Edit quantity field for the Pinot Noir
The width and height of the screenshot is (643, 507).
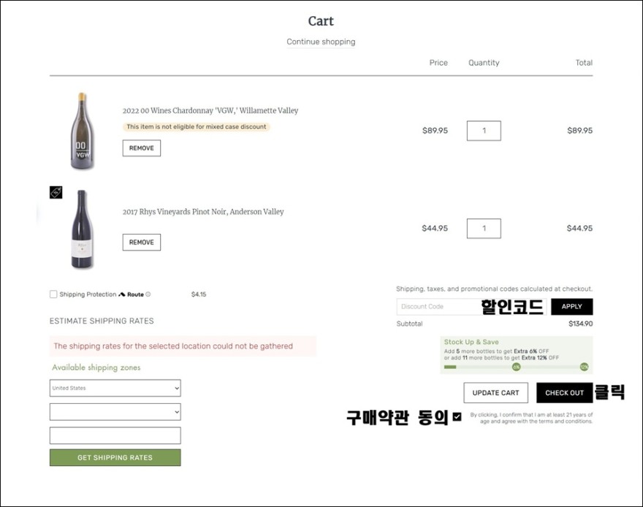click(484, 228)
